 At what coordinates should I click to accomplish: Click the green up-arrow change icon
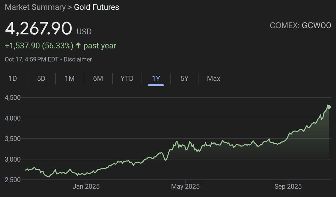(78, 45)
